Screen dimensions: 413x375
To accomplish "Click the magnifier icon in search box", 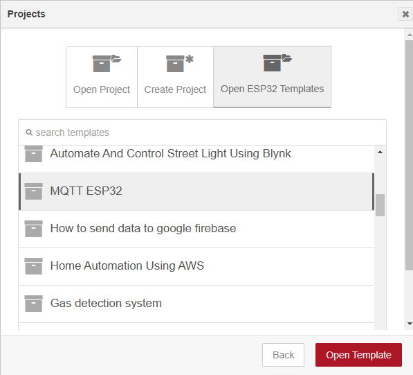I will coord(29,132).
